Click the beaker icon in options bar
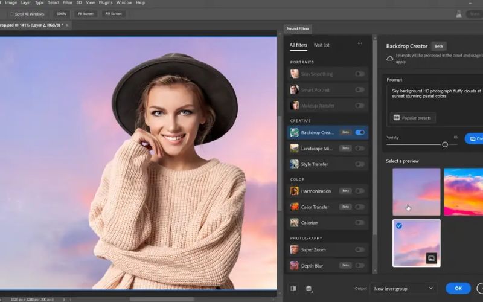Image resolution: width=483 pixels, height=302 pixels. pos(459,14)
